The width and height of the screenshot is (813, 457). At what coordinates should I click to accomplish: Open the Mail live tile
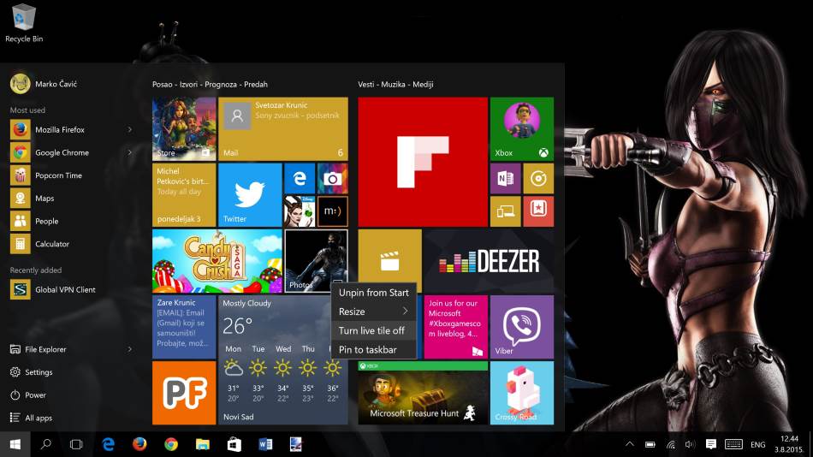(282, 128)
